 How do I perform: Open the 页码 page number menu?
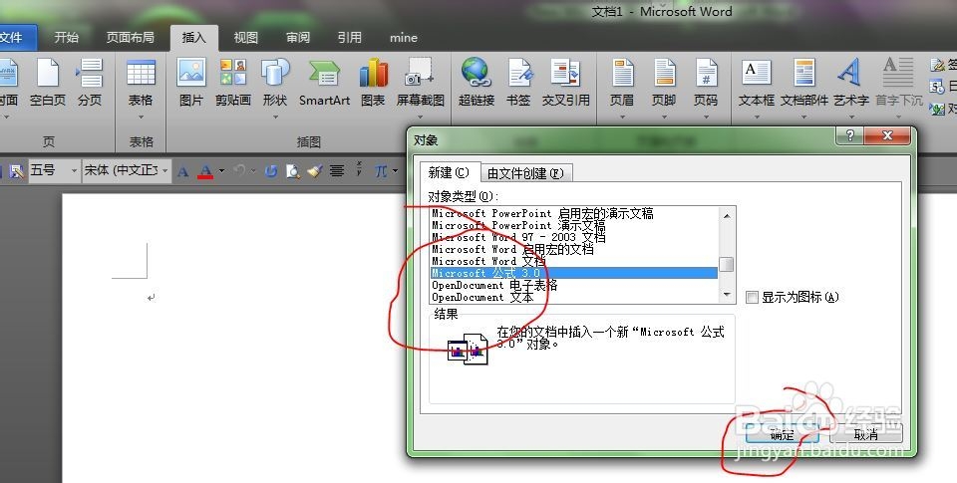click(705, 88)
